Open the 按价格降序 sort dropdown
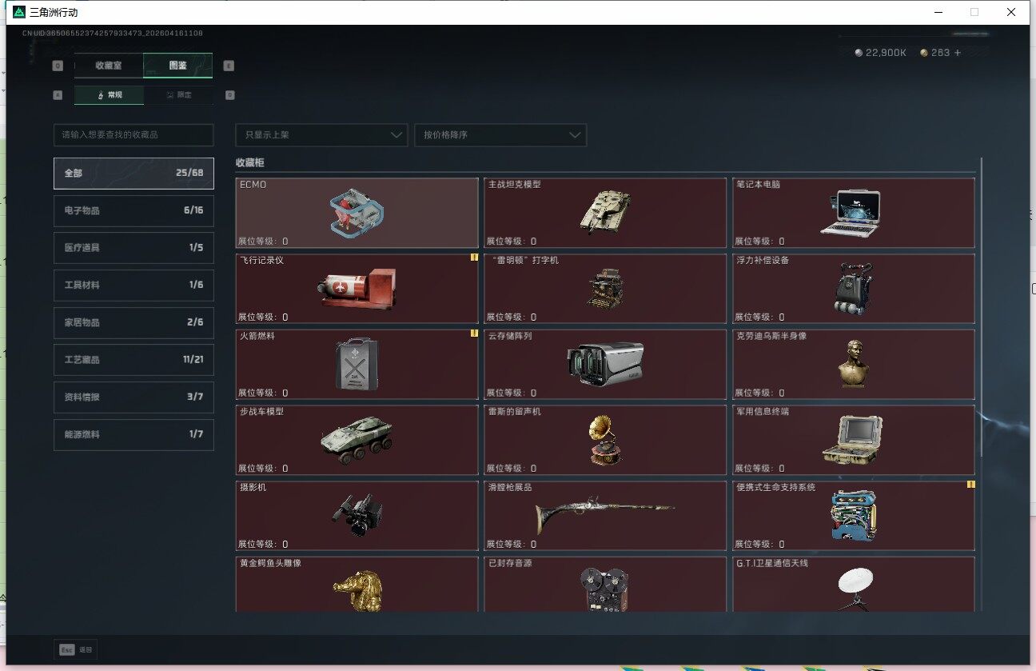Viewport: 1036px width, 671px height. click(x=500, y=135)
